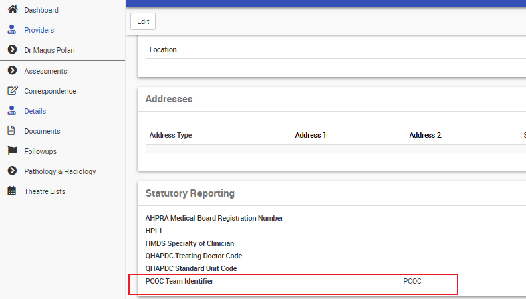This screenshot has width=526, height=299.
Task: Click the Theatre Lists calendar icon
Action: (x=12, y=191)
